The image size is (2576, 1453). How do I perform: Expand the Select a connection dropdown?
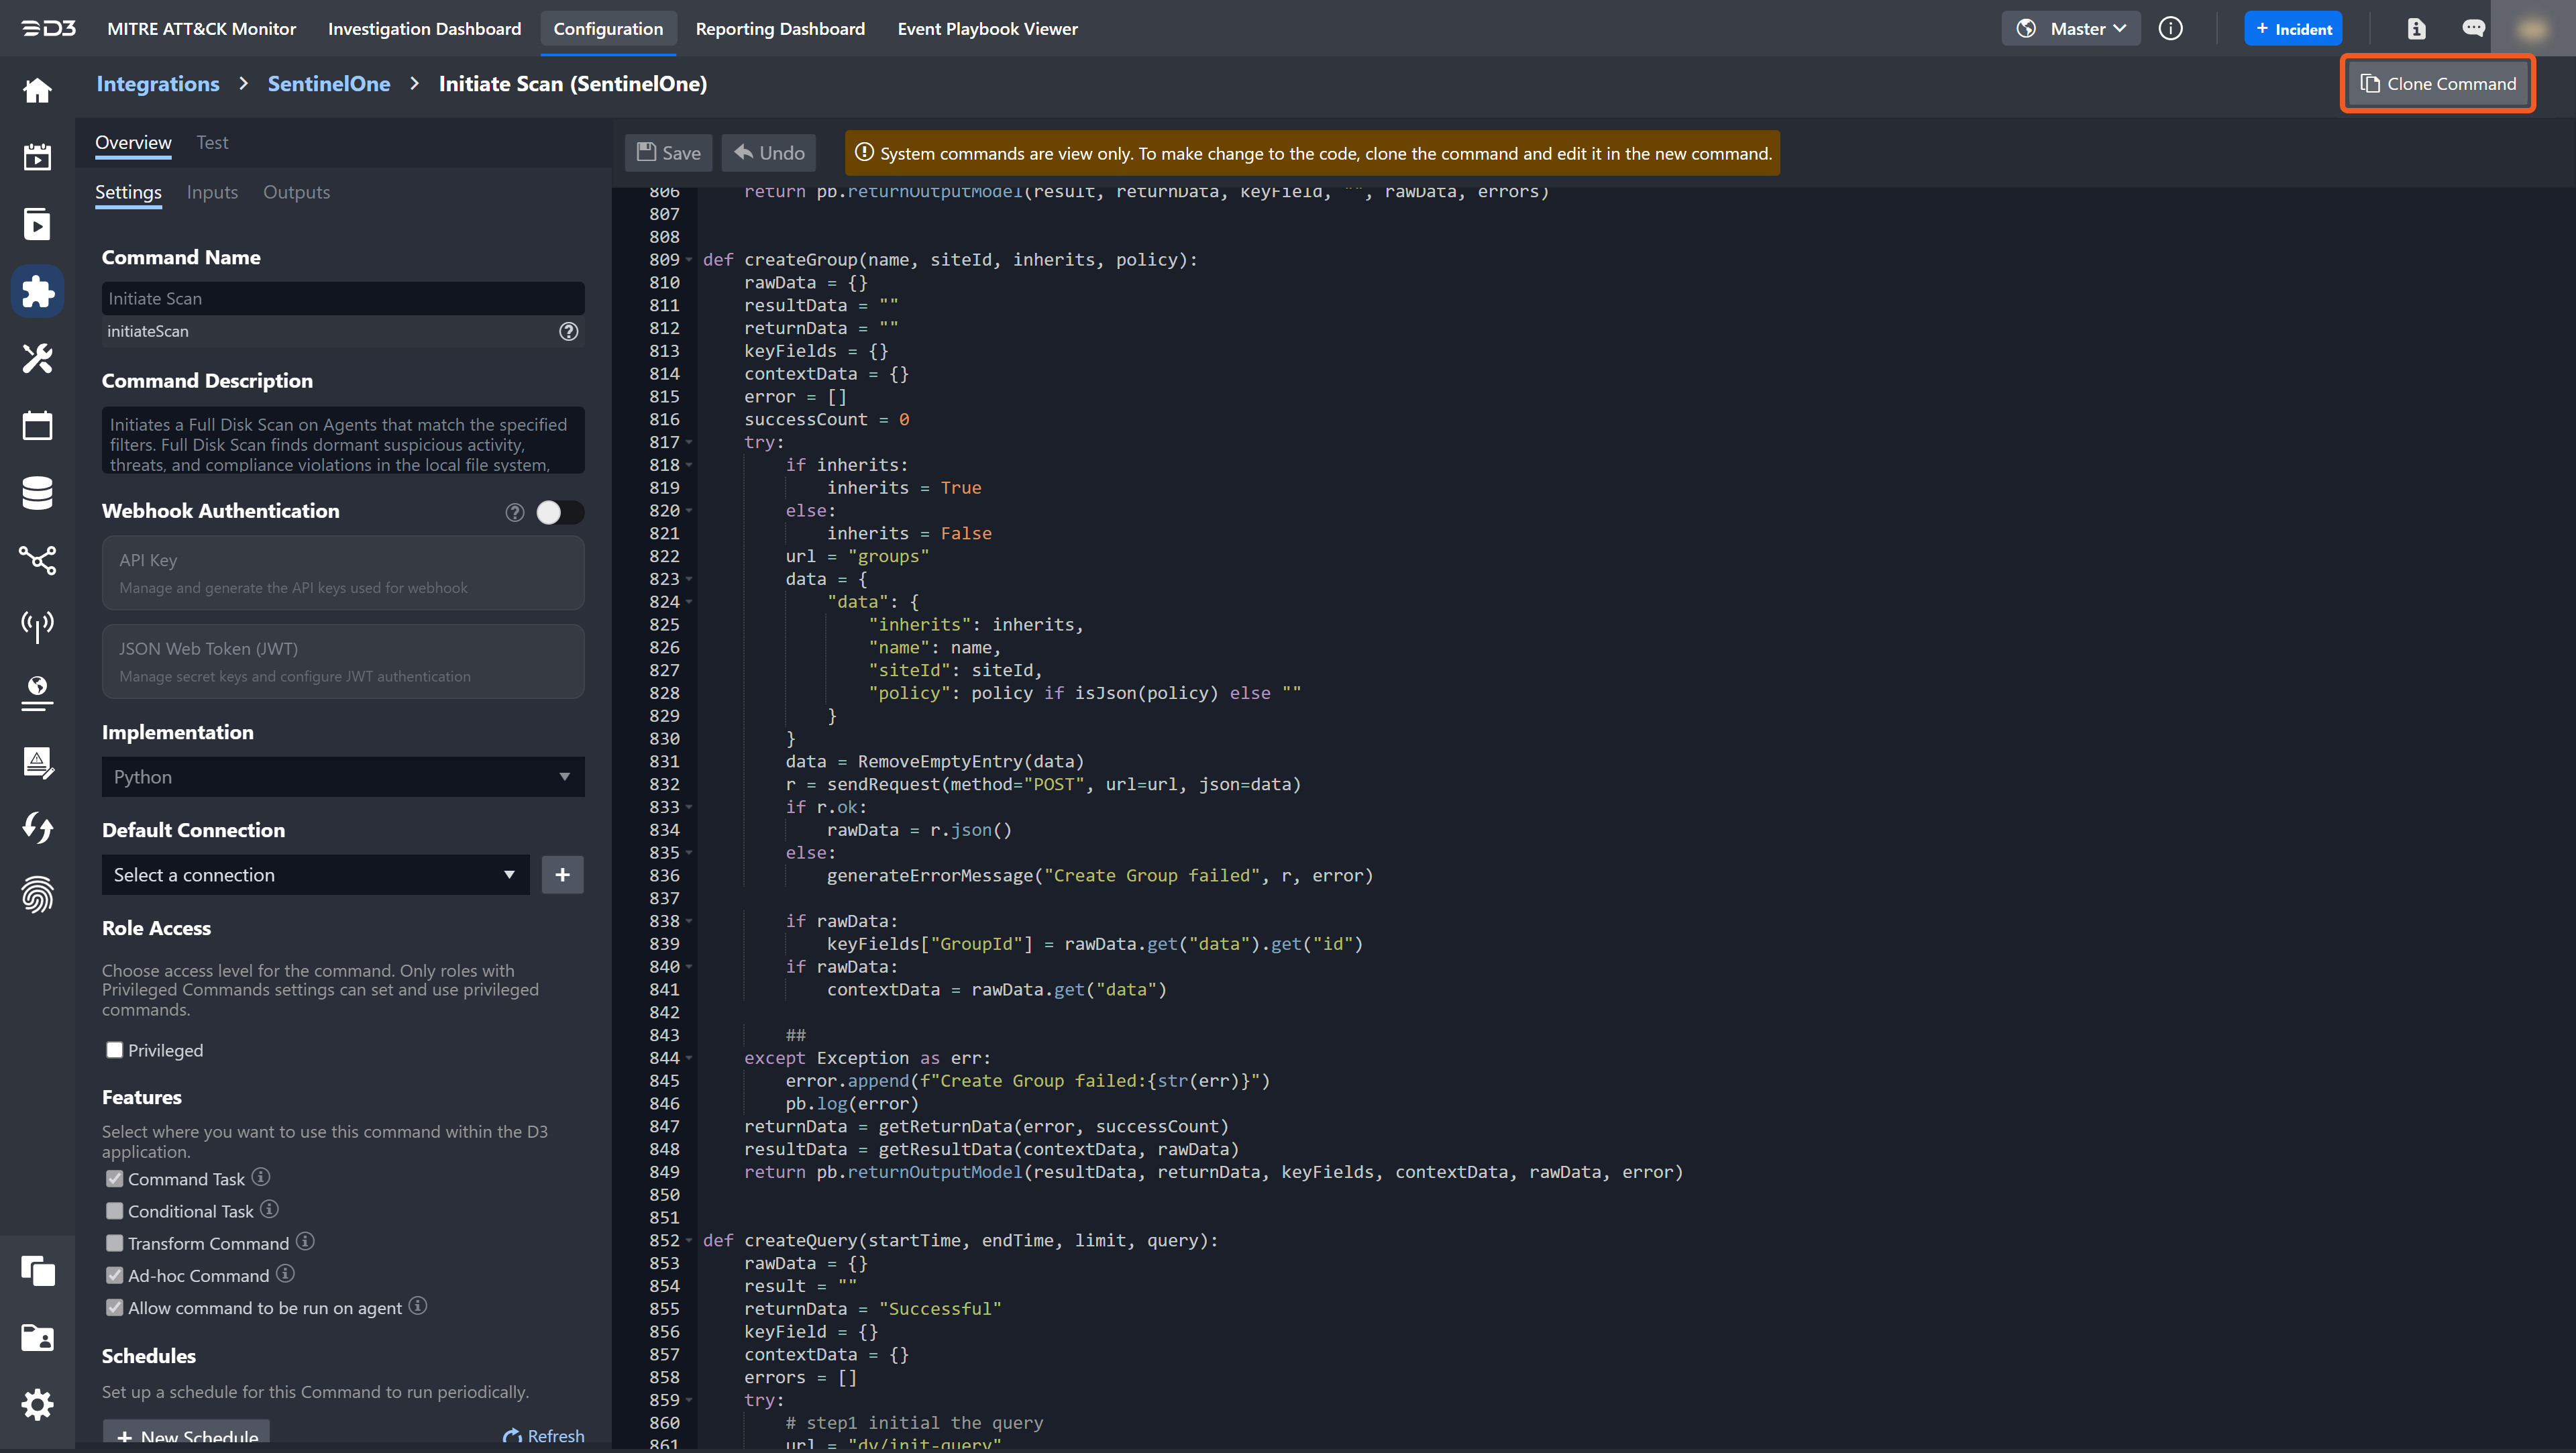tap(315, 875)
